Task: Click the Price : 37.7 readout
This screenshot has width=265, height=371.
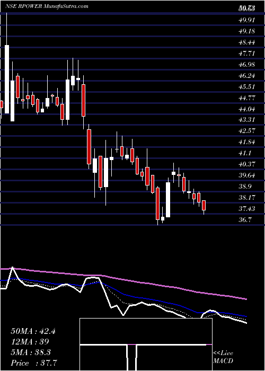Action: 34,363
